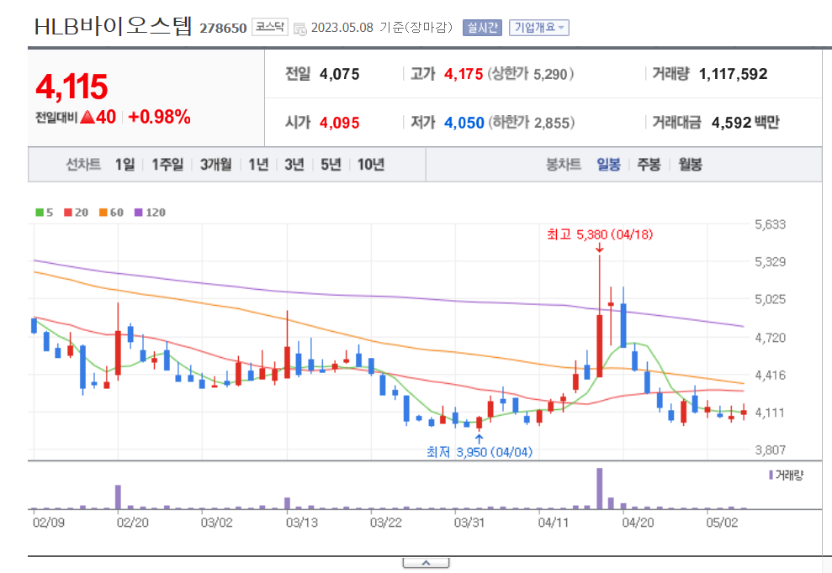Click the 거래대금 value 4,592 백만

(745, 123)
